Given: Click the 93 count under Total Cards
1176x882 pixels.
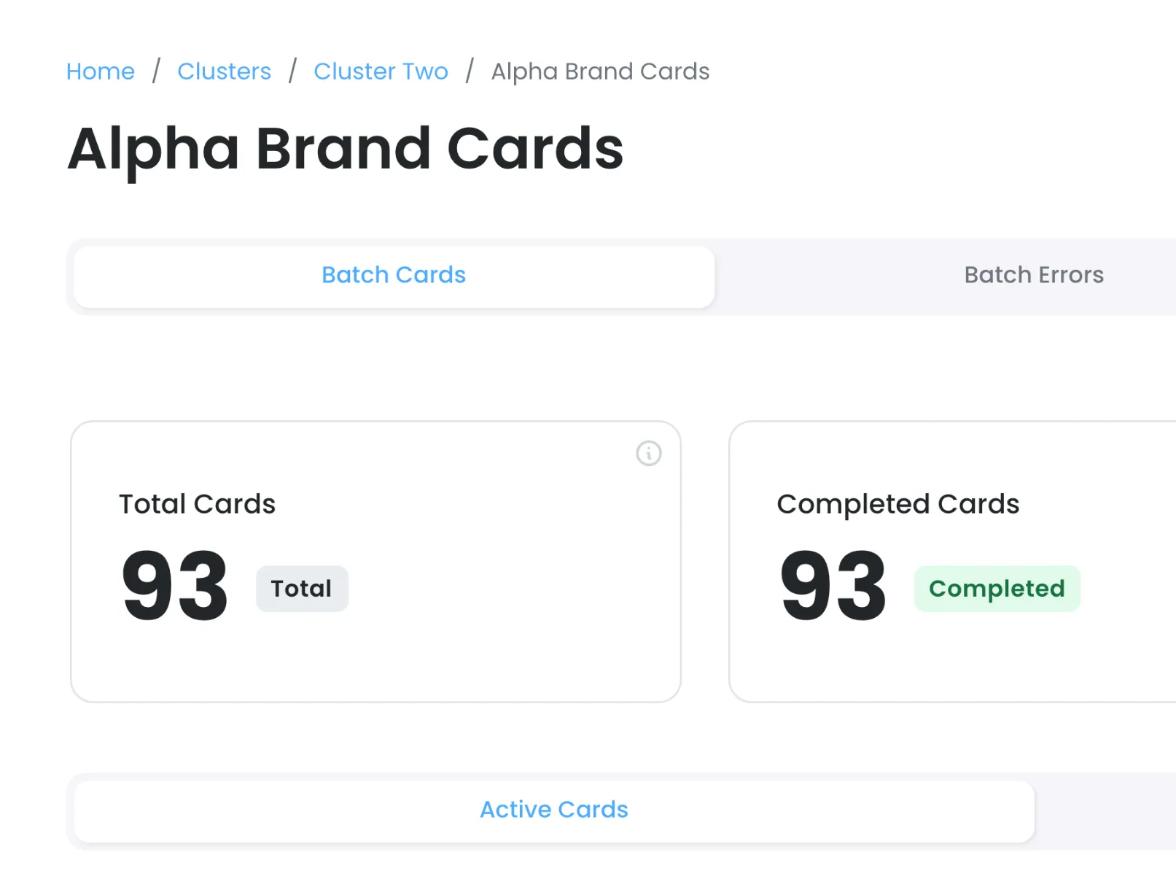Looking at the screenshot, I should (174, 584).
